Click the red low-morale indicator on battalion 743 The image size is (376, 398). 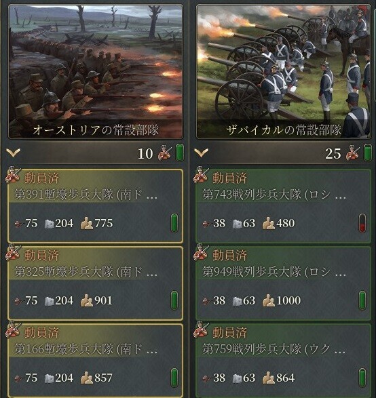tap(362, 223)
